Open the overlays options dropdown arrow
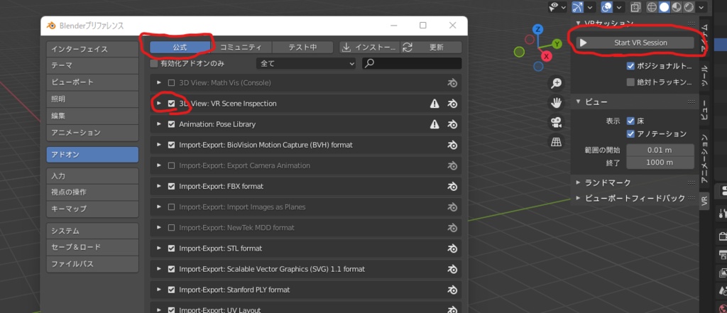Viewport: 727px width, 313px height. pos(619,7)
